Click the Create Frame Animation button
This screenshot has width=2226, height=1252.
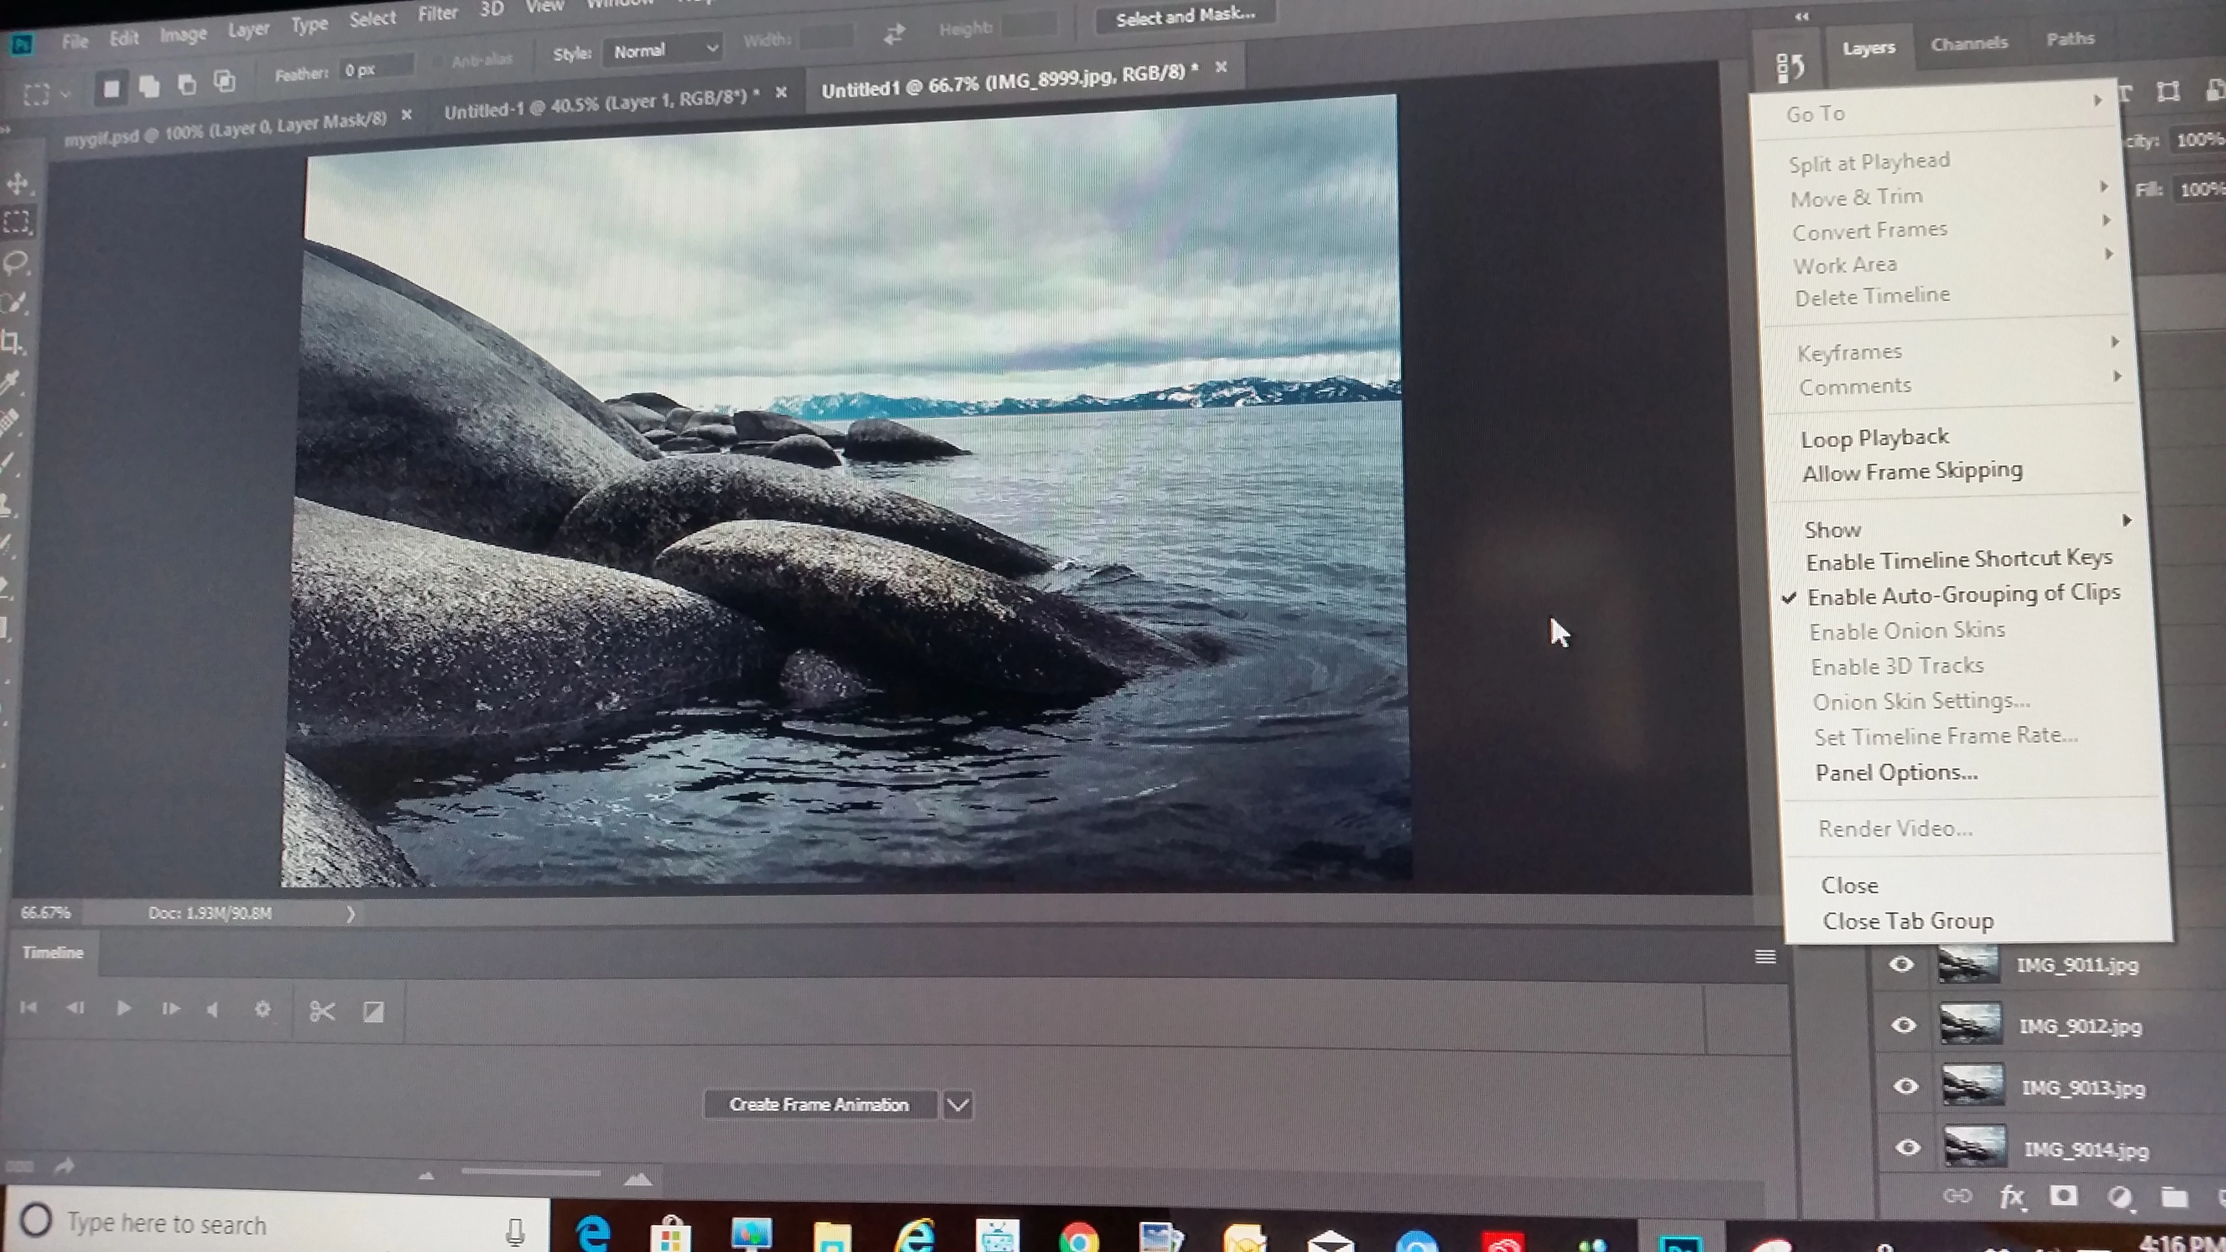pyautogui.click(x=818, y=1104)
